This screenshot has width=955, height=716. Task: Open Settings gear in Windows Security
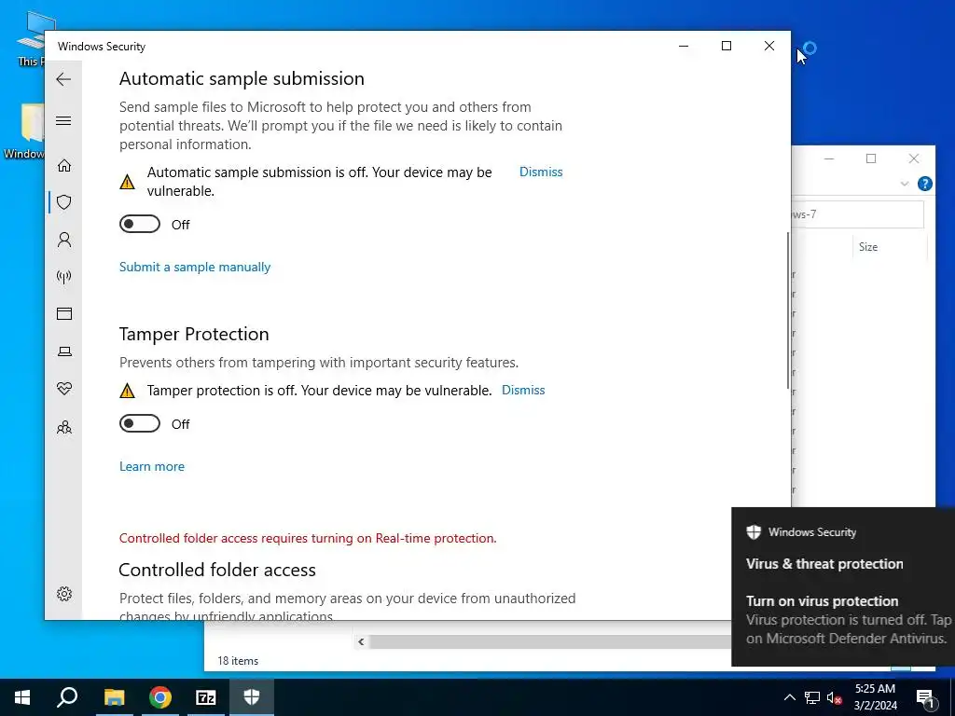64,594
